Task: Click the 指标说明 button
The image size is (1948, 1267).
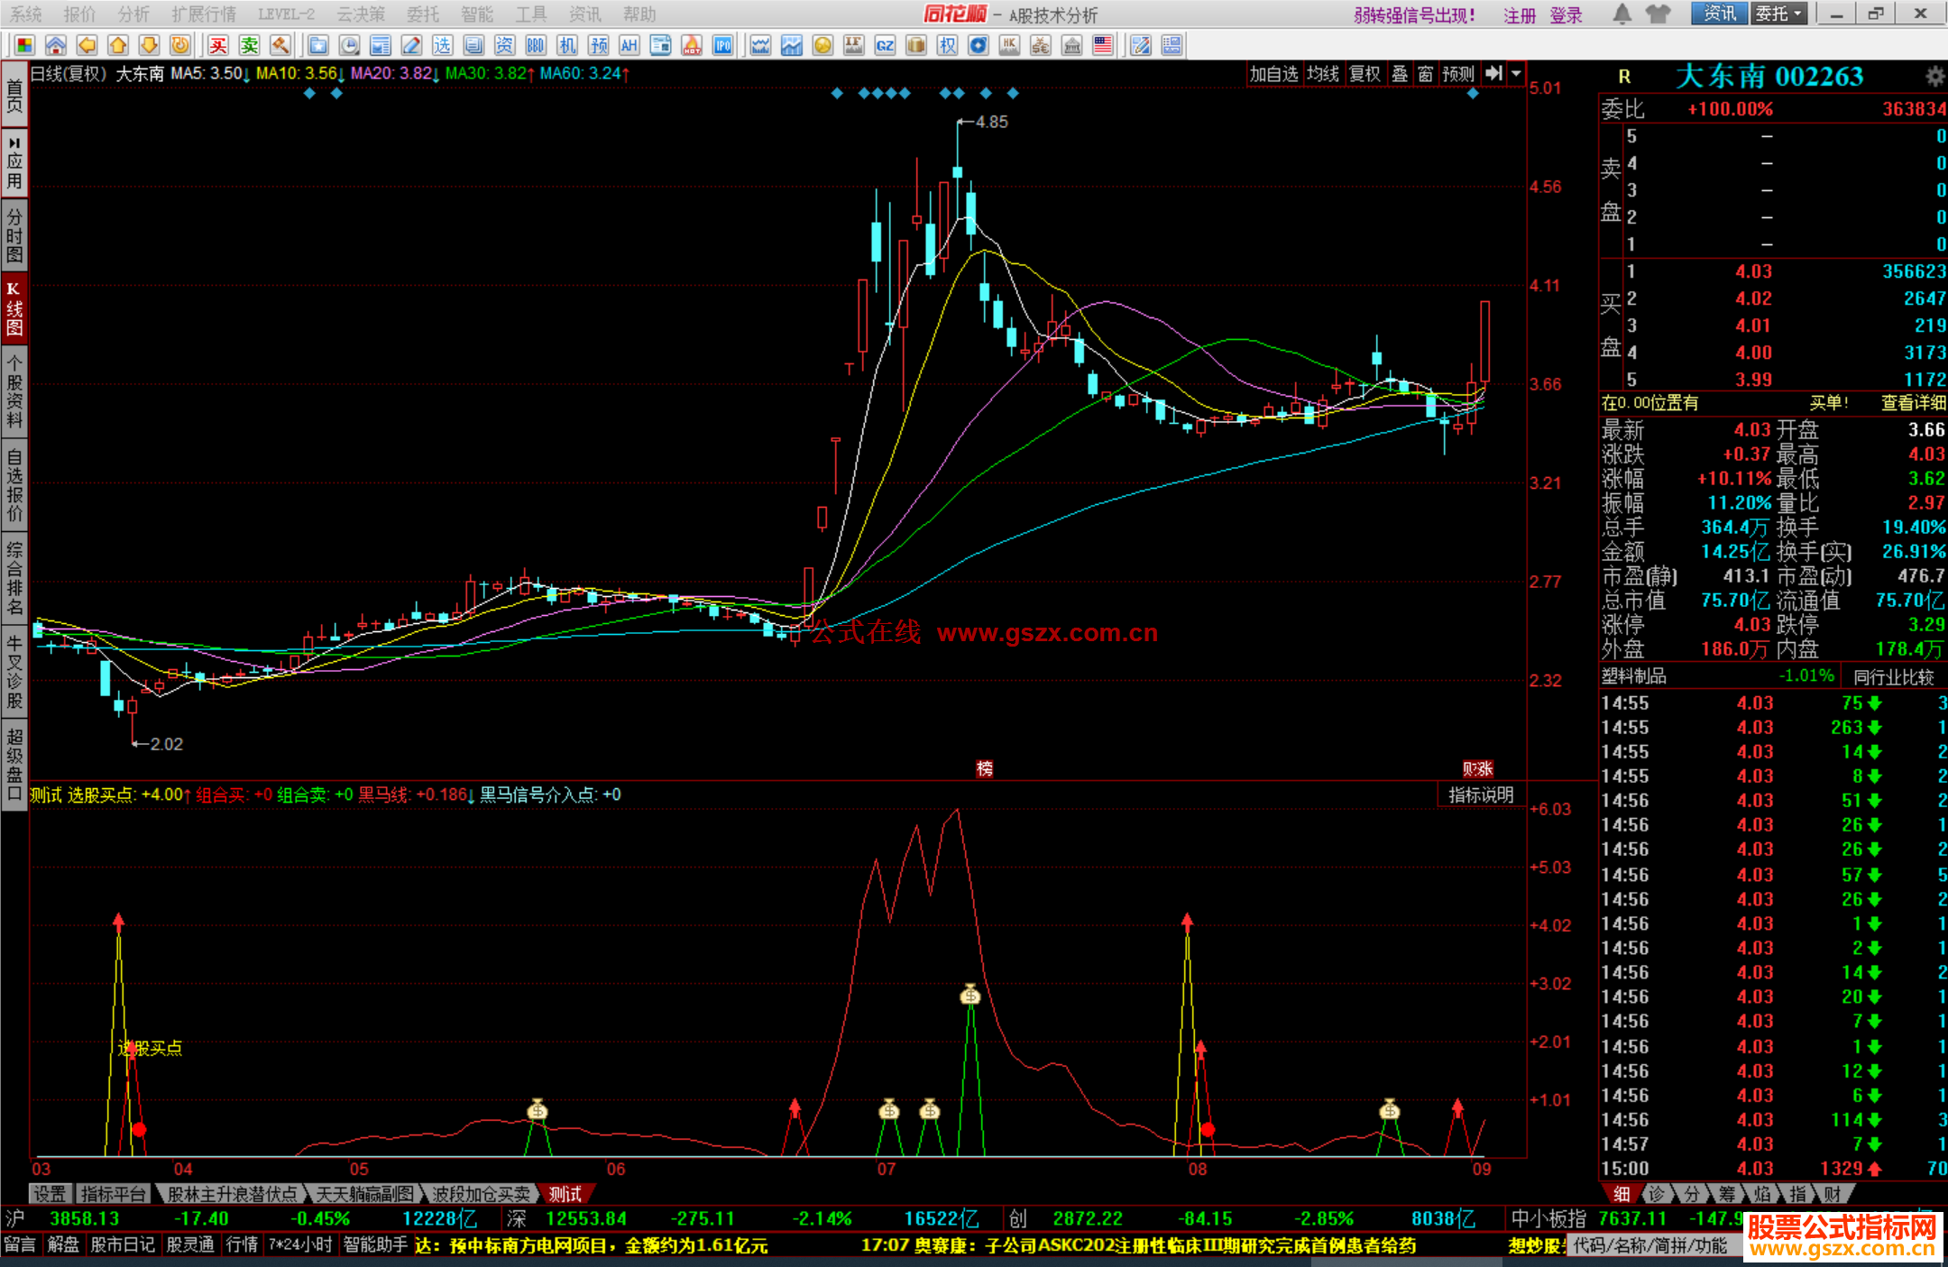Action: tap(1480, 794)
